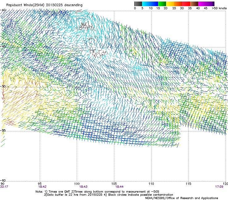Click the red 30-35 knots legend swatch
Viewport: 228px width, 200px height.
click(x=186, y=4)
